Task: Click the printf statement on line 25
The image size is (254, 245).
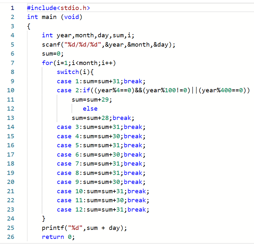Action: tap(84, 228)
